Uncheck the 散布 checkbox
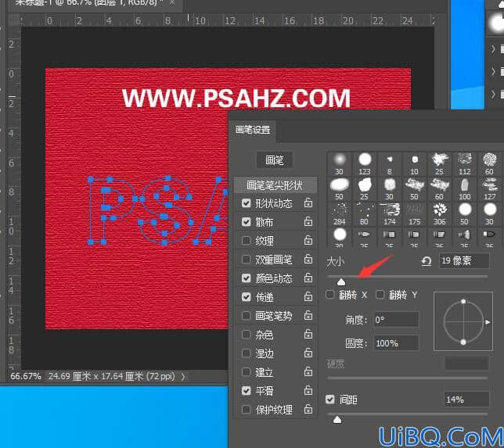This screenshot has height=448, width=504. tap(247, 221)
